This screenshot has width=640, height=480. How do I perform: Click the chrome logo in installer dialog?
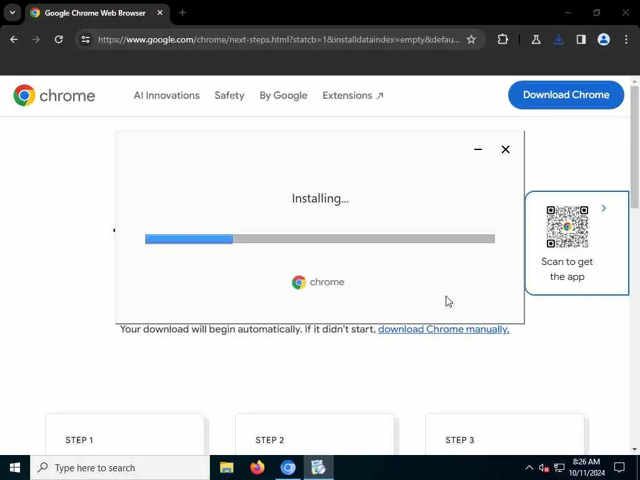[x=318, y=282]
